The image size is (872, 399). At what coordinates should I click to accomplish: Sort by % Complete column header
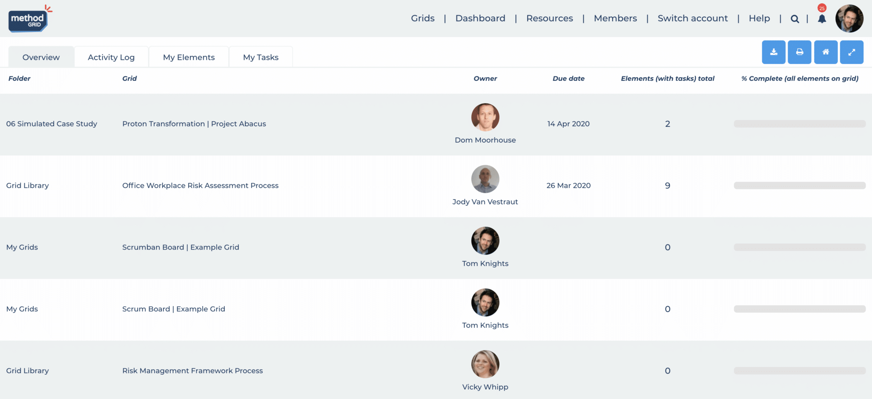pos(800,78)
